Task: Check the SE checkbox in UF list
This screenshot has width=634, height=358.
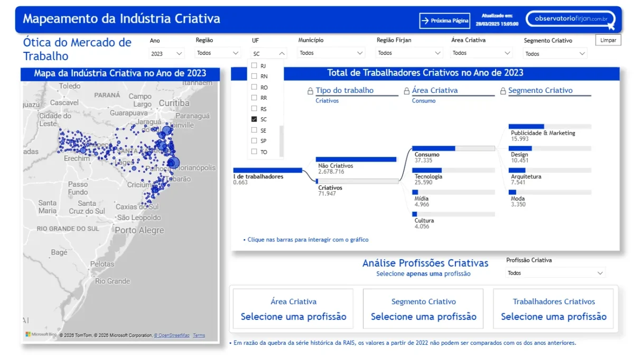Action: 254,130
